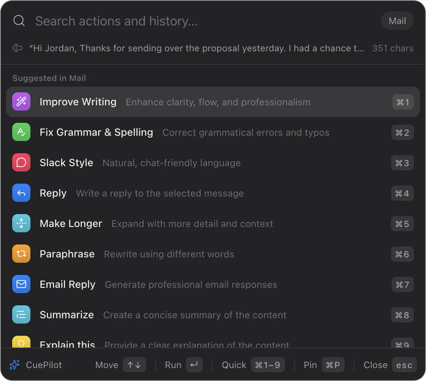
Task: Click the purple Improve Writing wand icon
Action: click(21, 102)
